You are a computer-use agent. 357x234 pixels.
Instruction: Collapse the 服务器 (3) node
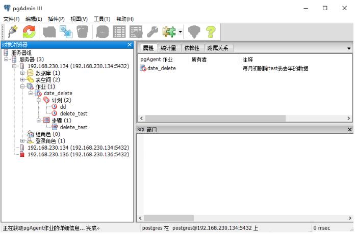pos(6,60)
